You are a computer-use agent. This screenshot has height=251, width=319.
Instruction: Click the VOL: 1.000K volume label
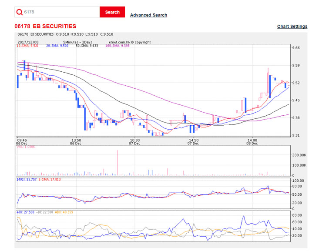(x=26, y=147)
